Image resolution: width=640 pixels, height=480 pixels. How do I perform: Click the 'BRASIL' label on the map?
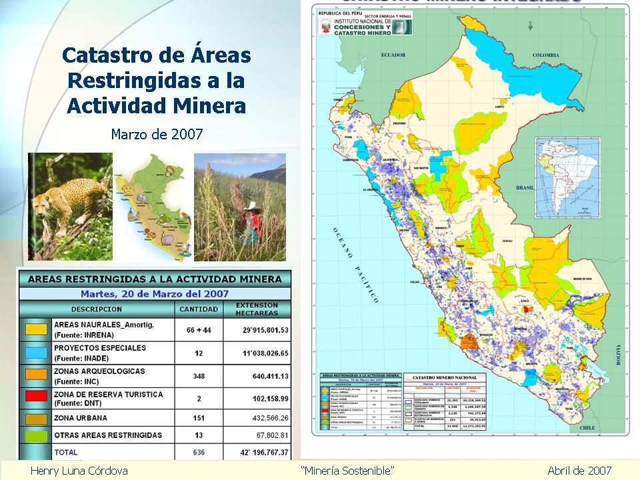tap(525, 188)
